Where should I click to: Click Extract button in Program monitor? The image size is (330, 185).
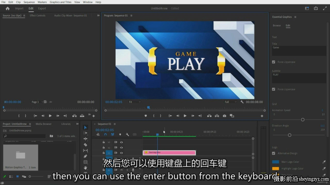click(x=217, y=116)
